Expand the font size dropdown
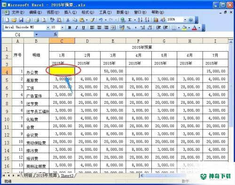 (x=62, y=28)
